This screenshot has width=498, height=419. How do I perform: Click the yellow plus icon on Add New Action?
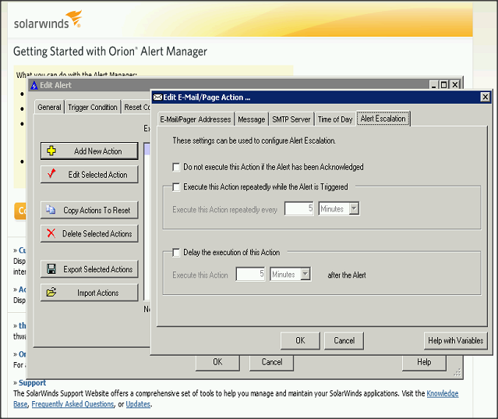tap(51, 151)
